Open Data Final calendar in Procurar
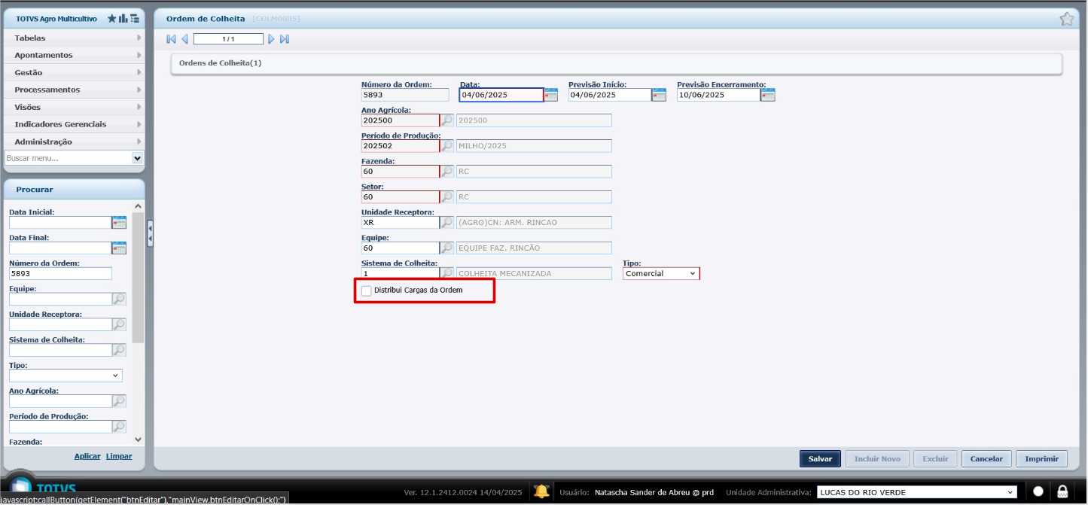Viewport: 1088px width, 505px height. click(119, 248)
